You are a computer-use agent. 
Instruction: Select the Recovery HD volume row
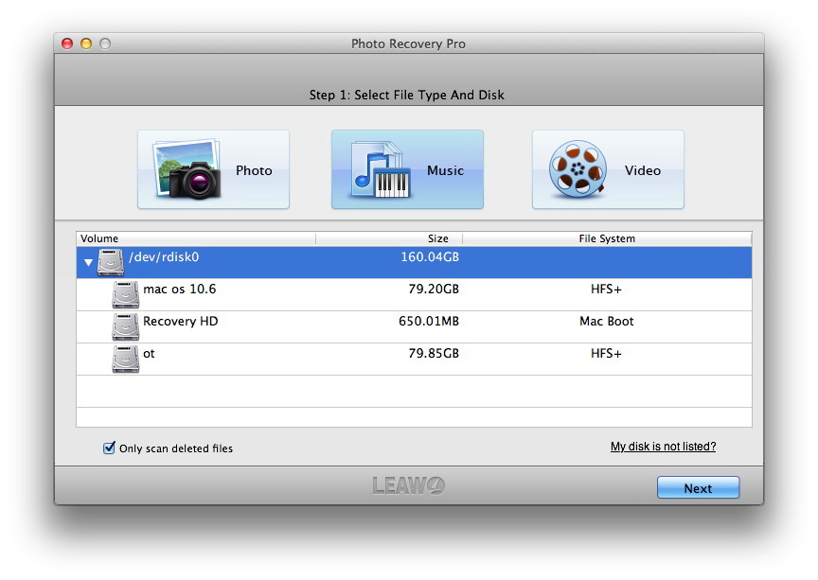click(x=414, y=326)
